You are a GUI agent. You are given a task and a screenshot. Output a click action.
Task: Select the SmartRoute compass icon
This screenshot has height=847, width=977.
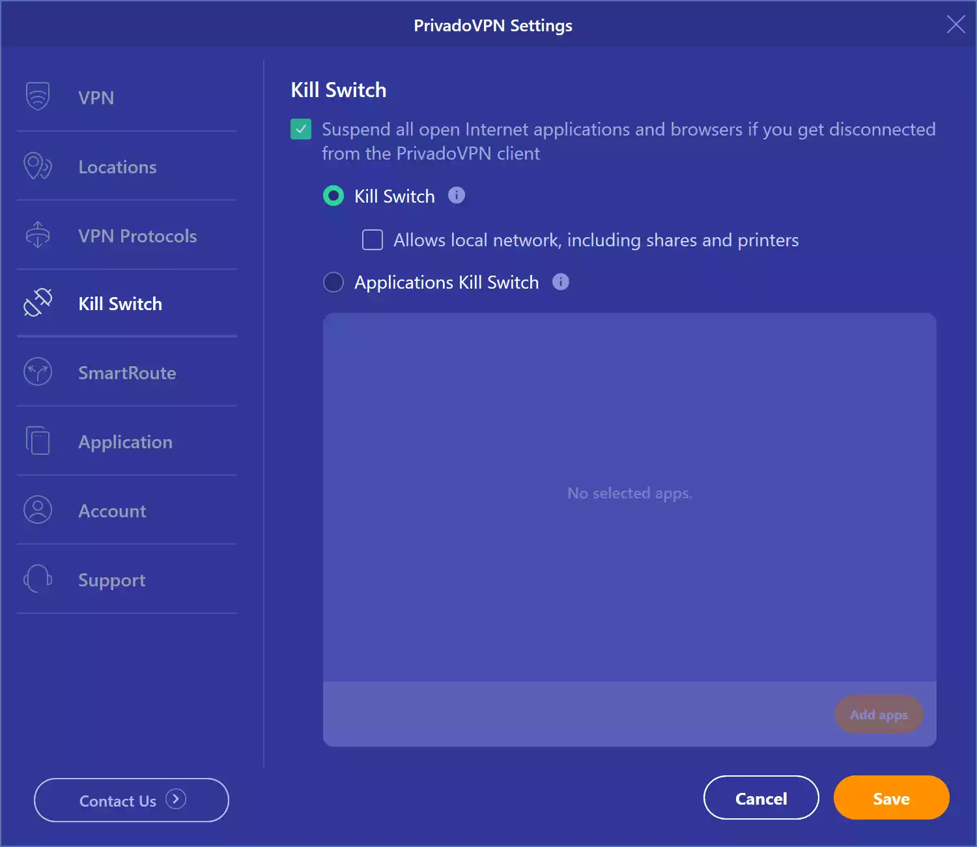(37, 372)
